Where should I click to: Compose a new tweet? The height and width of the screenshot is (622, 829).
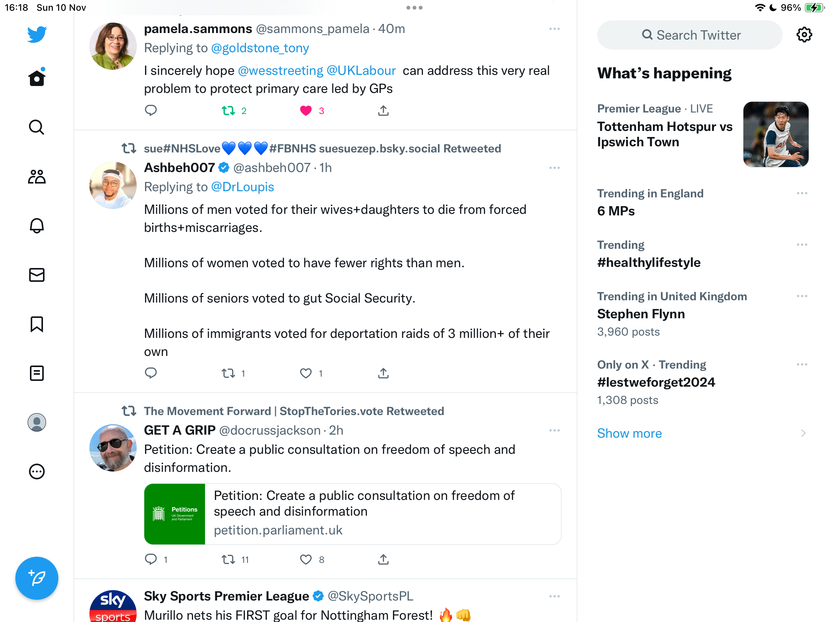pos(37,578)
